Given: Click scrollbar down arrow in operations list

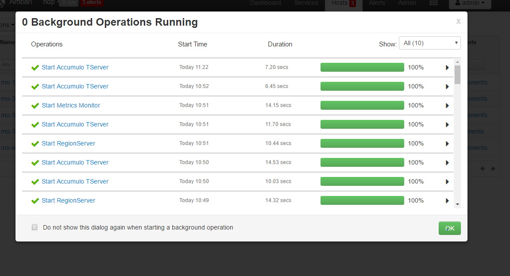Looking at the screenshot, I should point(457,204).
